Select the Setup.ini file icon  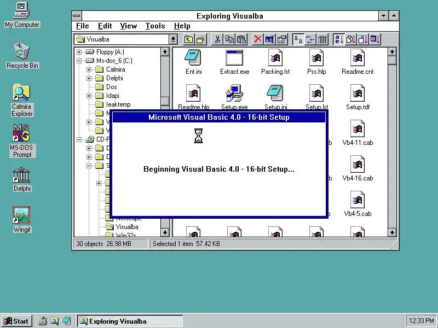(275, 97)
